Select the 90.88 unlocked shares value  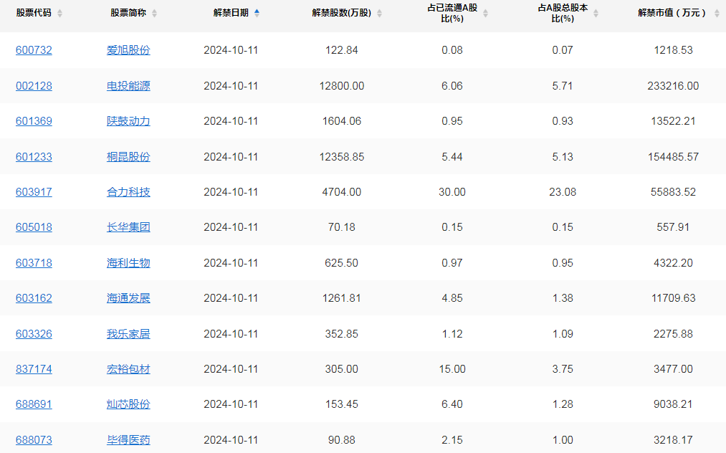coord(342,440)
